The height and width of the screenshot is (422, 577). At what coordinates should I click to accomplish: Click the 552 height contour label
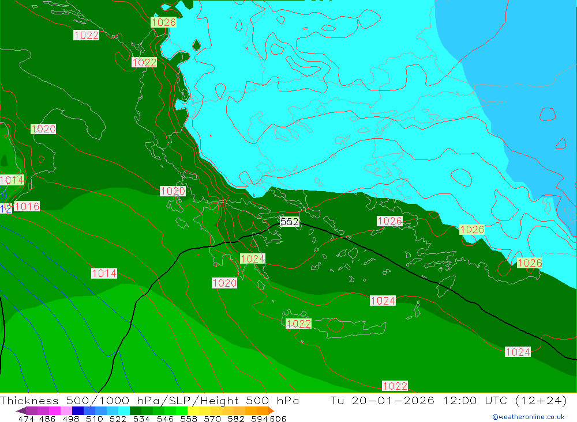coord(290,222)
